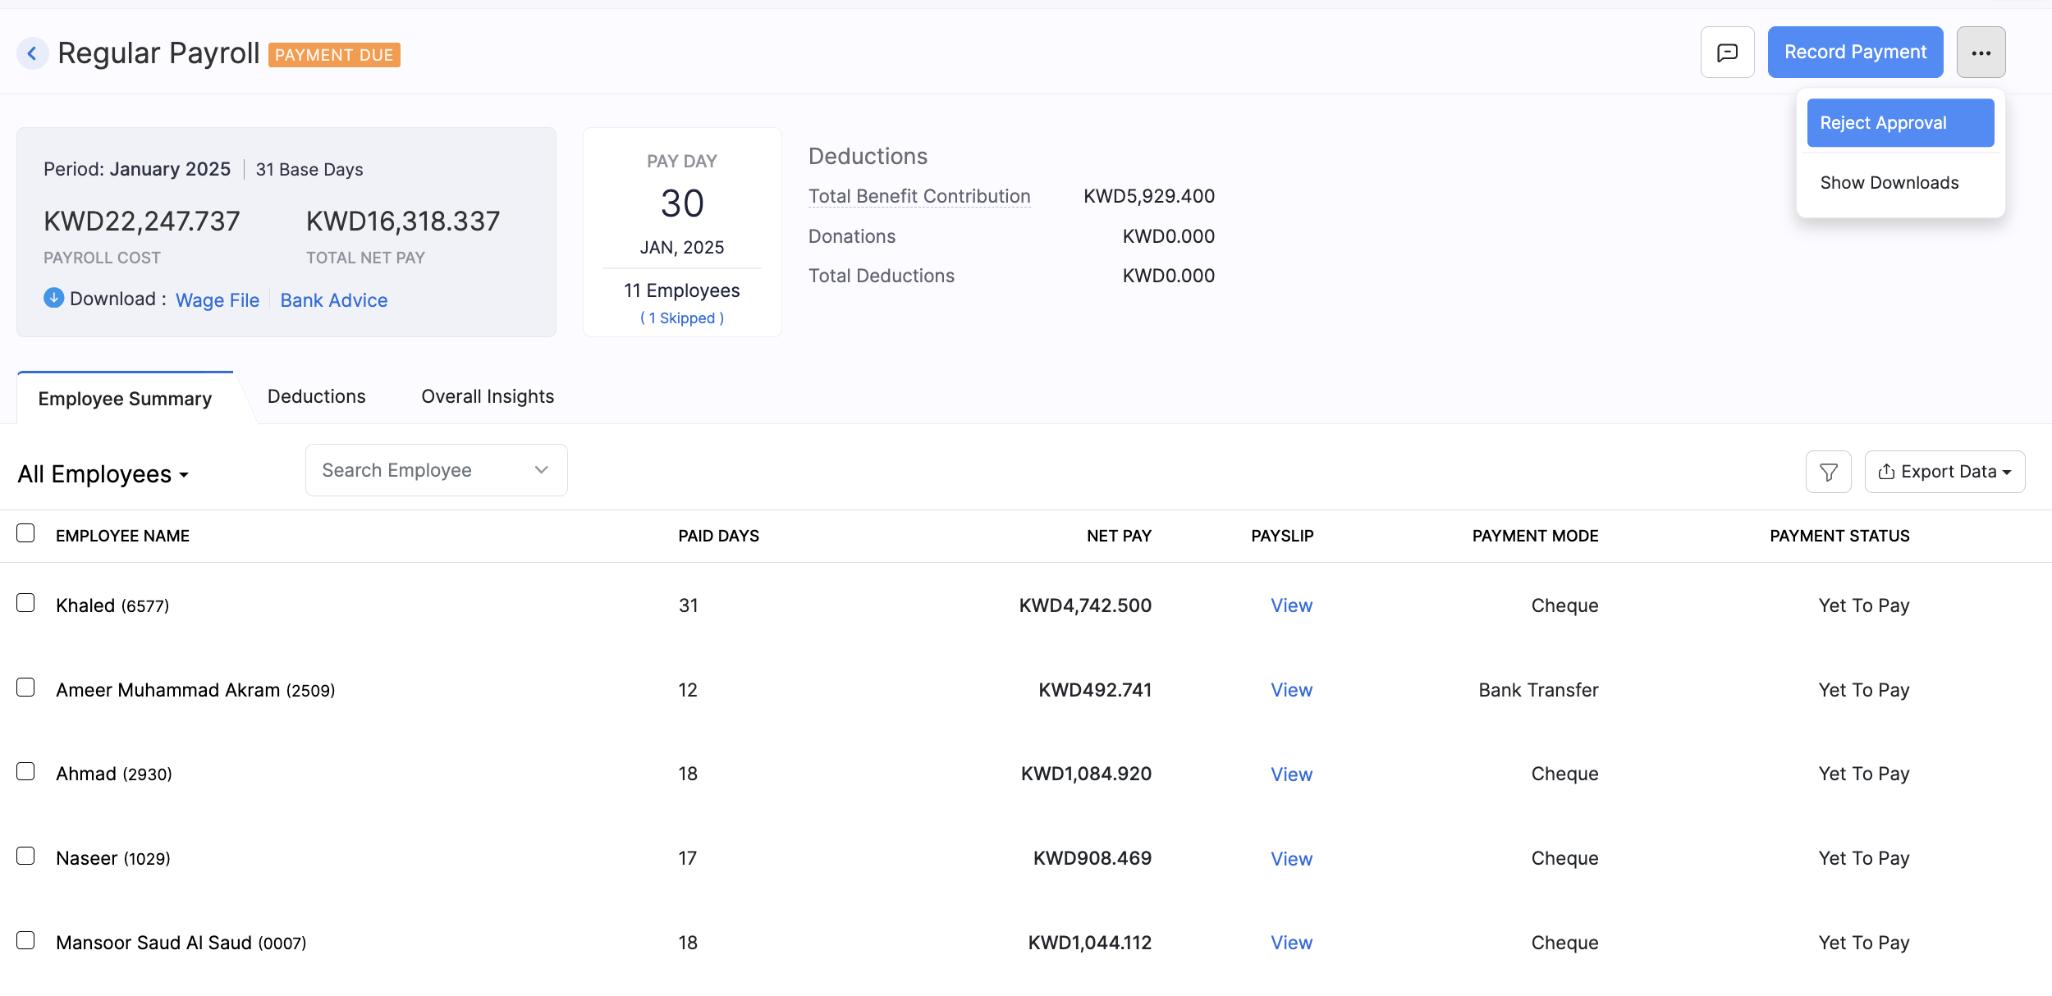The image size is (2052, 996).
Task: Switch to the Overall Insights tab
Action: coord(487,396)
